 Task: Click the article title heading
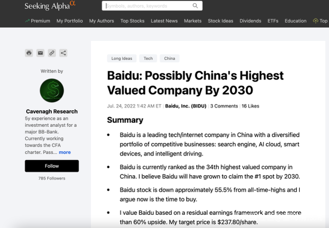point(195,83)
